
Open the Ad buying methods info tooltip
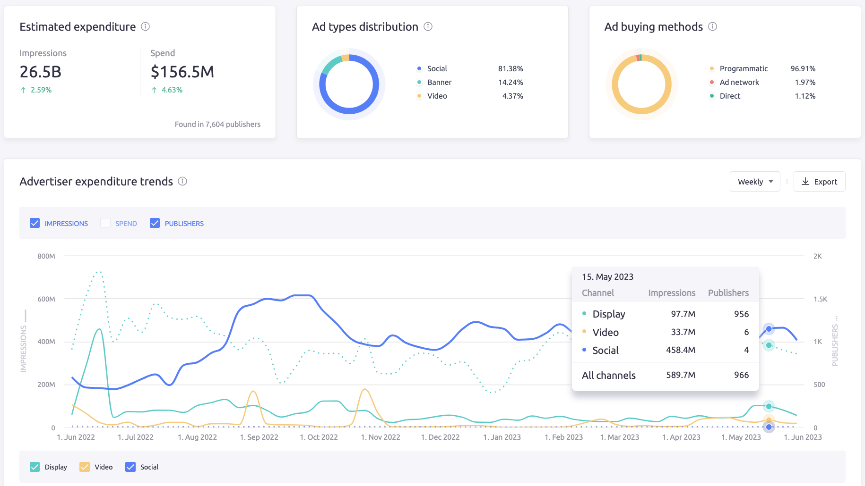point(713,27)
